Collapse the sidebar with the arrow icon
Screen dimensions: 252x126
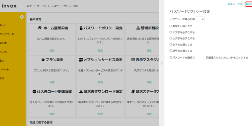(22, 17)
